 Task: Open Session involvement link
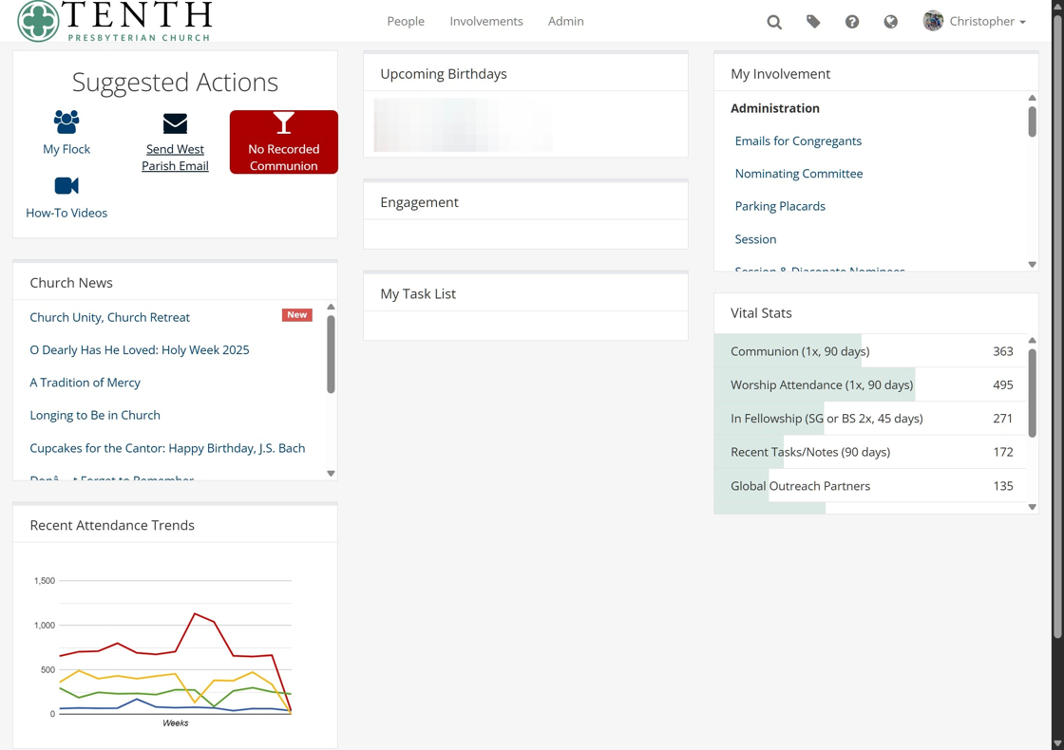pos(755,239)
